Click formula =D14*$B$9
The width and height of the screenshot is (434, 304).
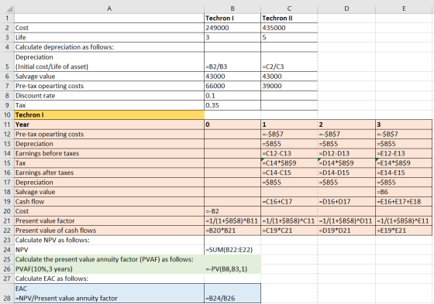click(x=346, y=163)
